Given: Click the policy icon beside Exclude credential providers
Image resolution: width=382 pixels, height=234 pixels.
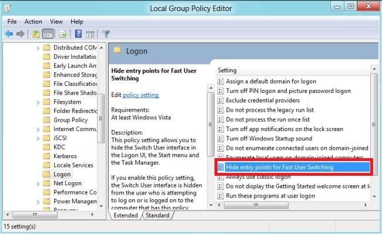Looking at the screenshot, I should click(220, 100).
